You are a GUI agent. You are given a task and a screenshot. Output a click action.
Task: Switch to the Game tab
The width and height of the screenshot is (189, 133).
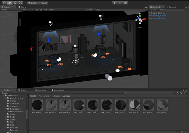click(22, 7)
